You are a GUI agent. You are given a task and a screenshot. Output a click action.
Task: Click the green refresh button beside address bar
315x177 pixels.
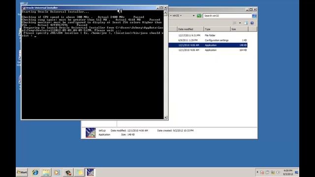[199, 16]
